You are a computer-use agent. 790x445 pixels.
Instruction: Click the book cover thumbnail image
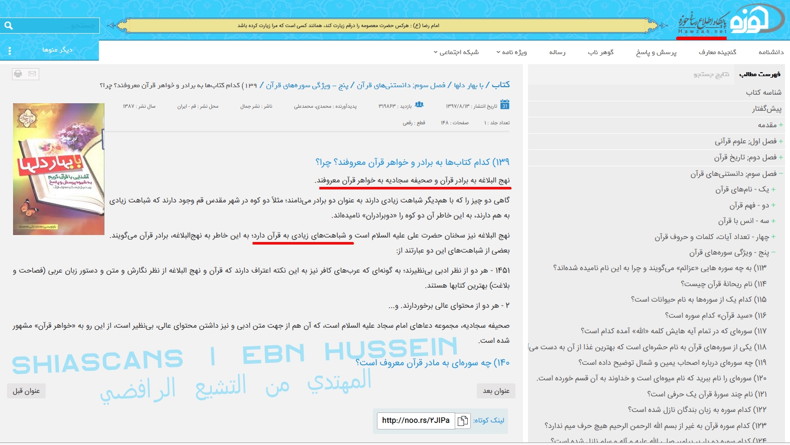(59, 169)
